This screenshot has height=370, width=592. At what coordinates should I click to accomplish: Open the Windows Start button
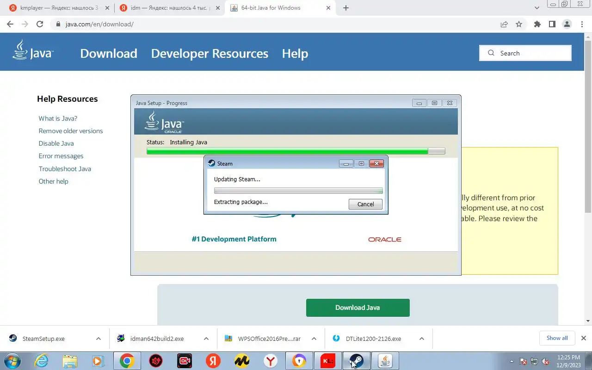(12, 361)
